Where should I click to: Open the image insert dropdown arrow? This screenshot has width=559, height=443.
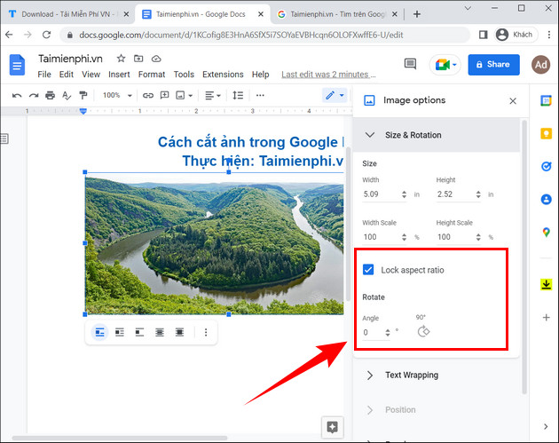(191, 96)
